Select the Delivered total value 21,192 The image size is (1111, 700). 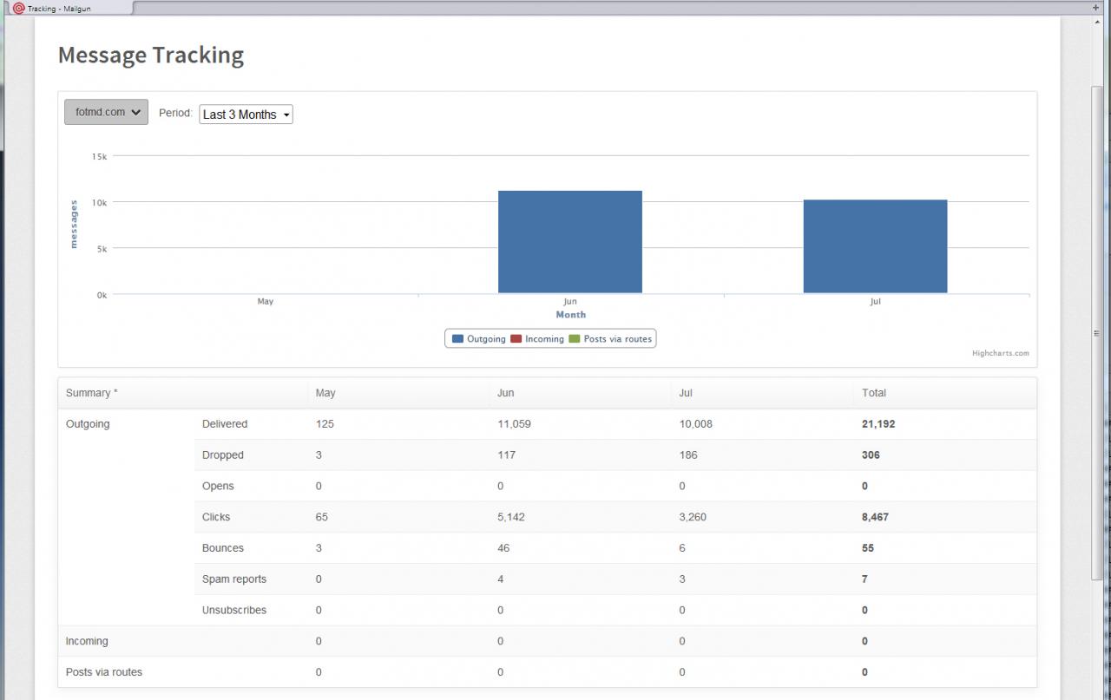[878, 424]
